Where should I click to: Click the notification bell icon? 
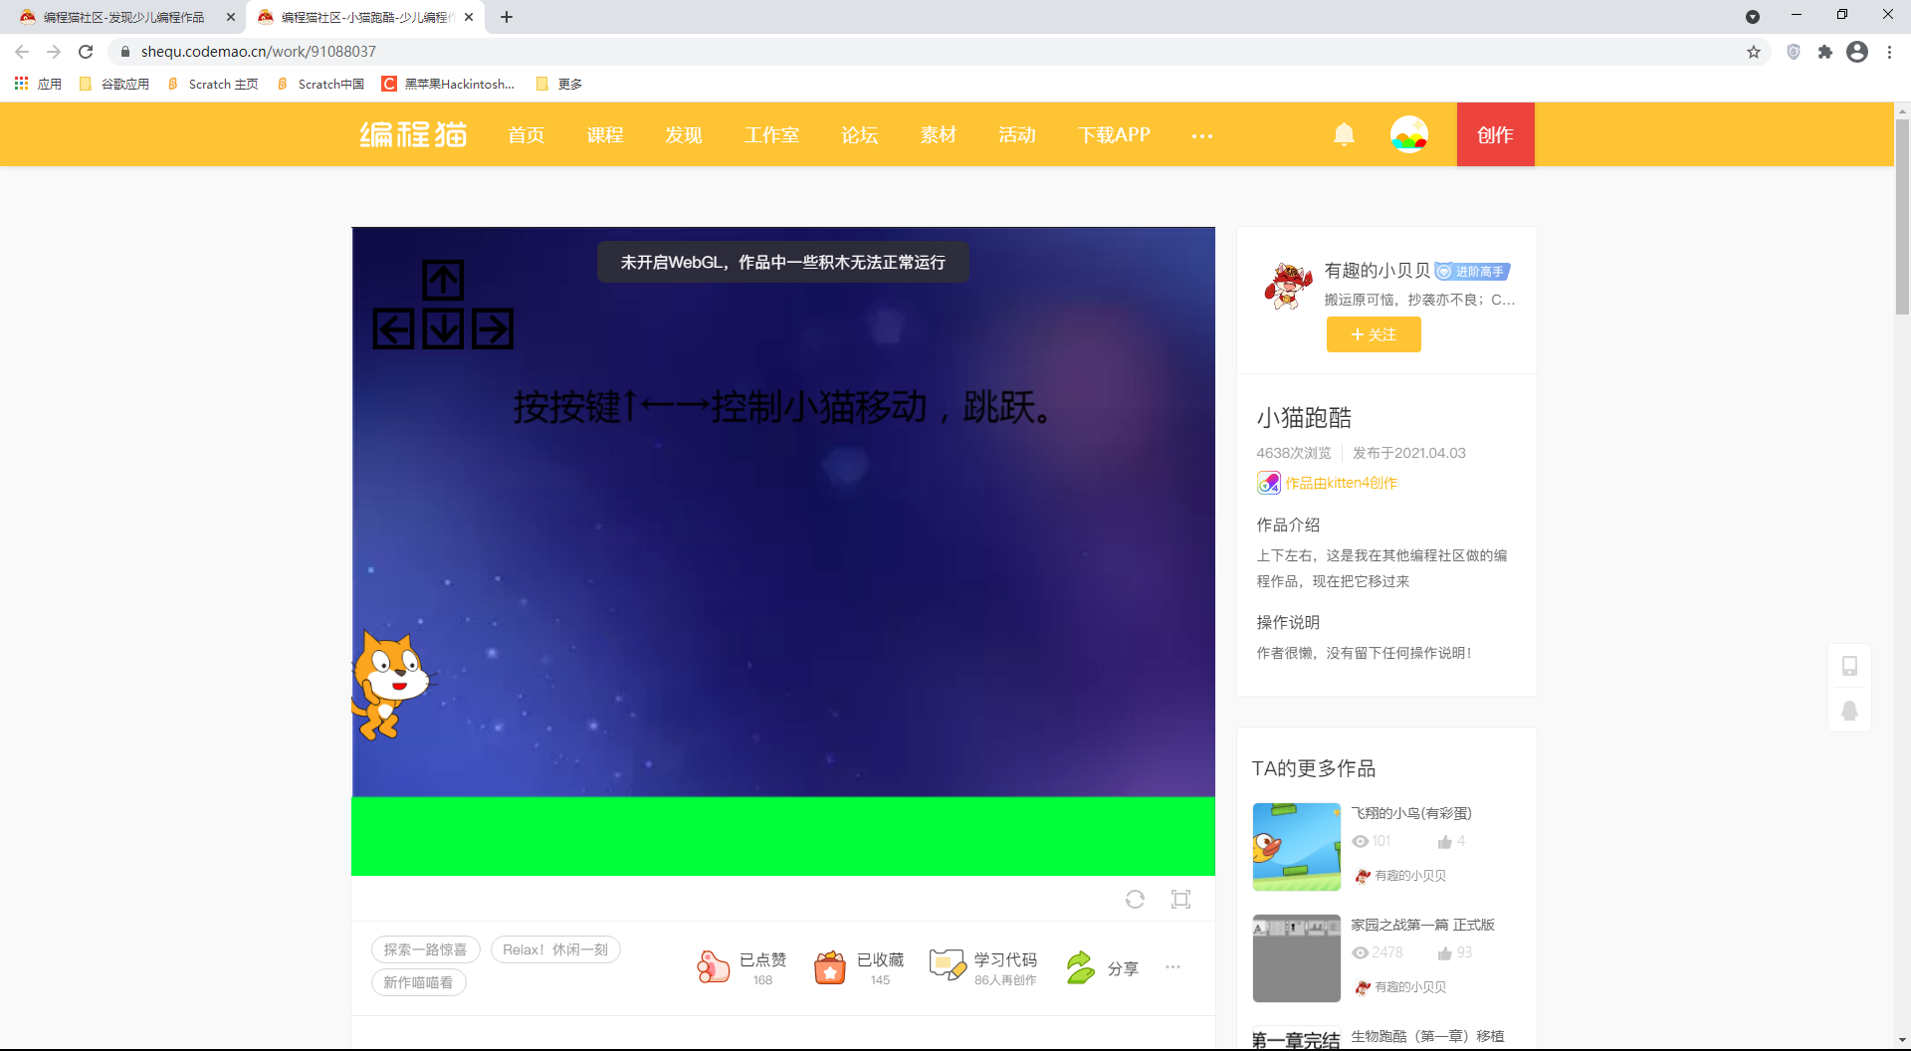[1344, 134]
